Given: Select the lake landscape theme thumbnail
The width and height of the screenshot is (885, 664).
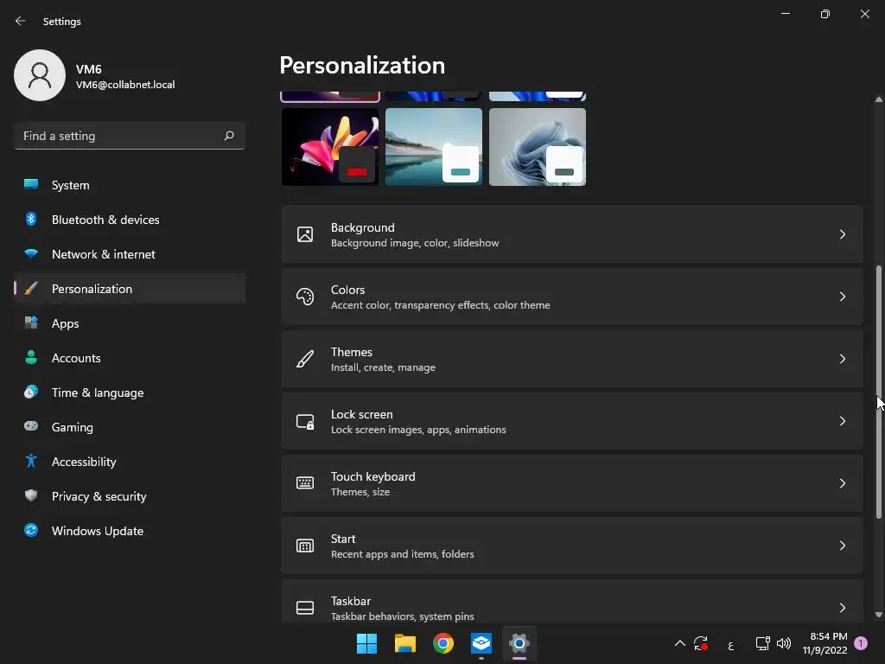Looking at the screenshot, I should pos(434,147).
